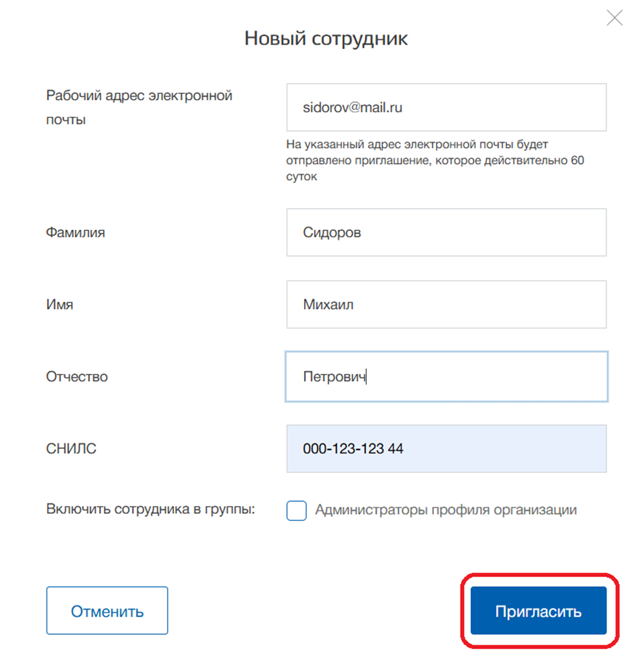The image size is (630, 669).
Task: Focus the Фамилия input field
Action: click(446, 232)
